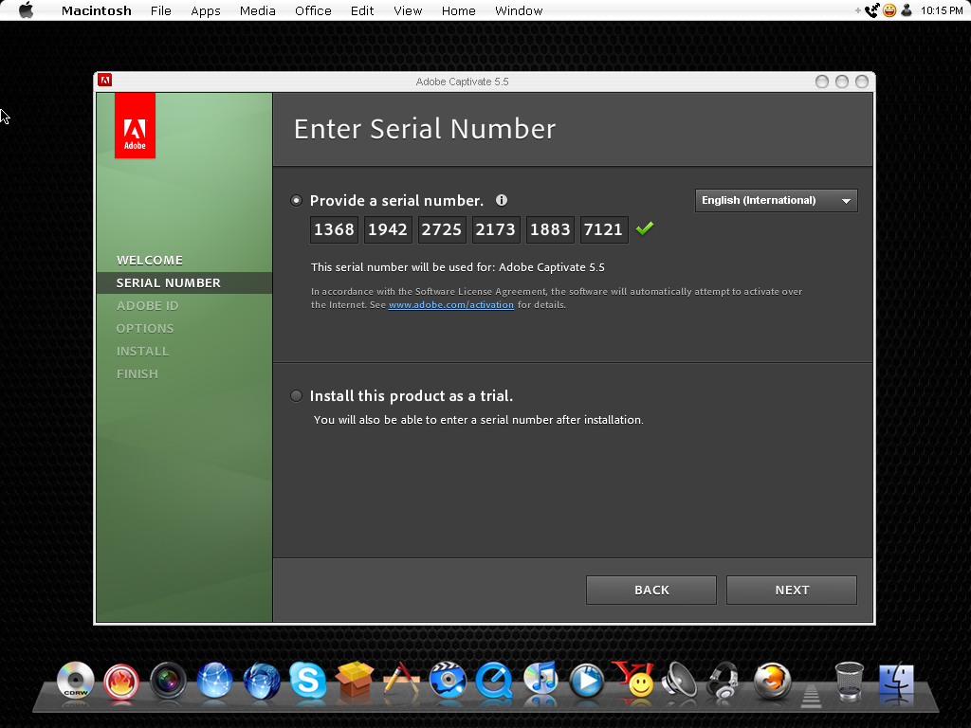The width and height of the screenshot is (971, 728).
Task: Open iTunes music note icon in dock
Action: [x=540, y=680]
